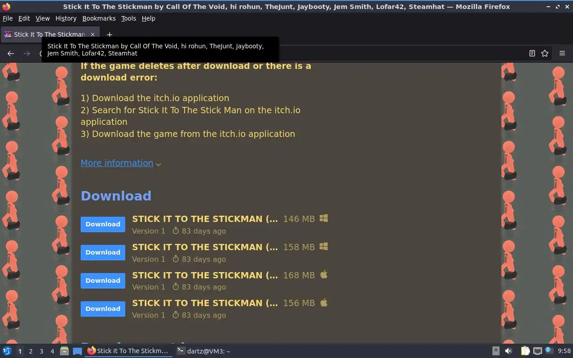Click the clipboard icon in system tray
The height and width of the screenshot is (358, 573).
tap(525, 351)
